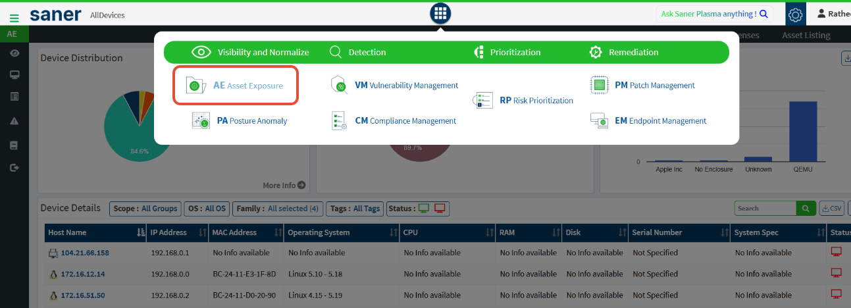
Task: Select EM Endpoint Management entry
Action: click(660, 121)
